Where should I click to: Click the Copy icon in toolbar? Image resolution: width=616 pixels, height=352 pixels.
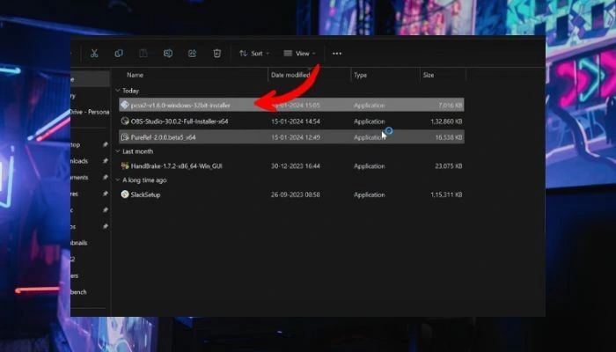click(x=118, y=54)
